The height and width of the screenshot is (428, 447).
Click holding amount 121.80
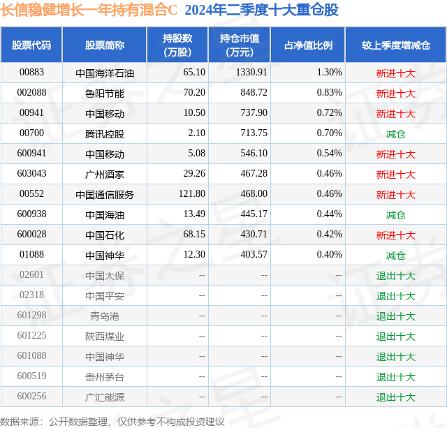(192, 194)
